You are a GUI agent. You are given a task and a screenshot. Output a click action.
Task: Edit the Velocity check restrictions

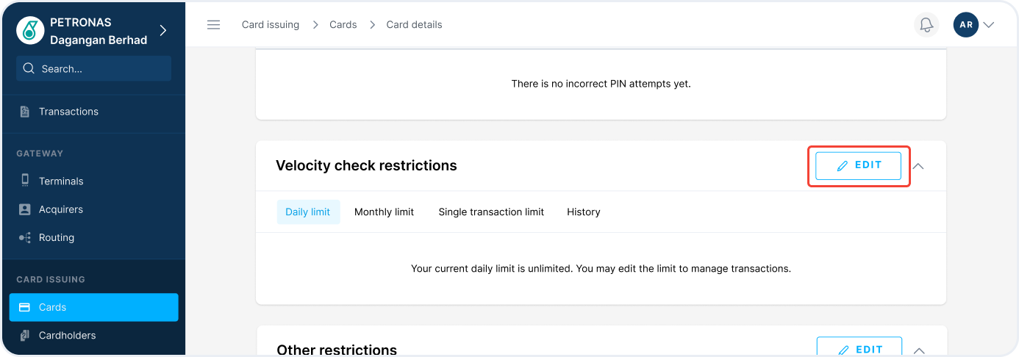[858, 166]
